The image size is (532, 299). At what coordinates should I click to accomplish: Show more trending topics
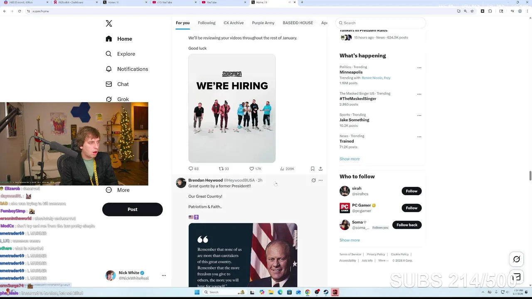click(350, 159)
